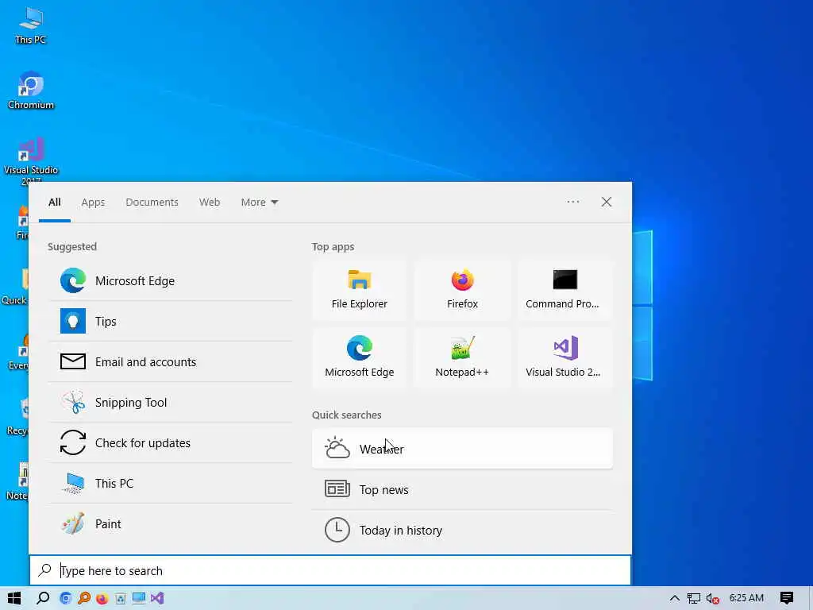Click the taskbar search magnifier icon
The image size is (813, 610).
click(43, 598)
